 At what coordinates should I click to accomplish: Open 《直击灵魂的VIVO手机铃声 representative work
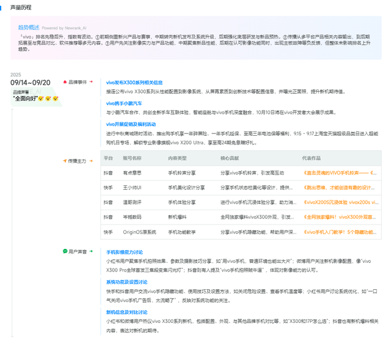pyautogui.click(x=340, y=172)
